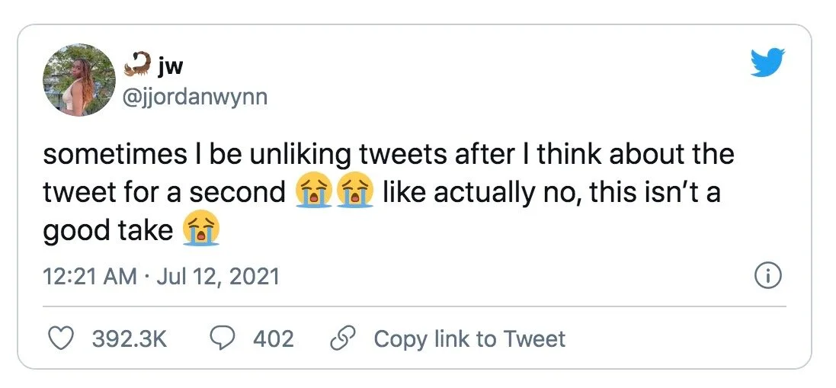836x388 pixels.
Task: Open the tweet info circle icon
Action: click(x=767, y=277)
